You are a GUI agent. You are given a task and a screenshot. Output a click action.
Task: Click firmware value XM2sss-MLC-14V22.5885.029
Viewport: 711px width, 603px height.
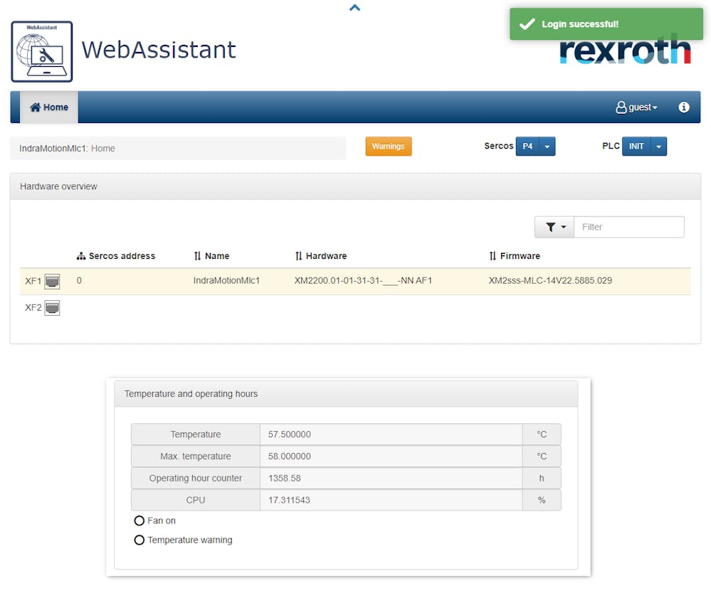tap(550, 280)
